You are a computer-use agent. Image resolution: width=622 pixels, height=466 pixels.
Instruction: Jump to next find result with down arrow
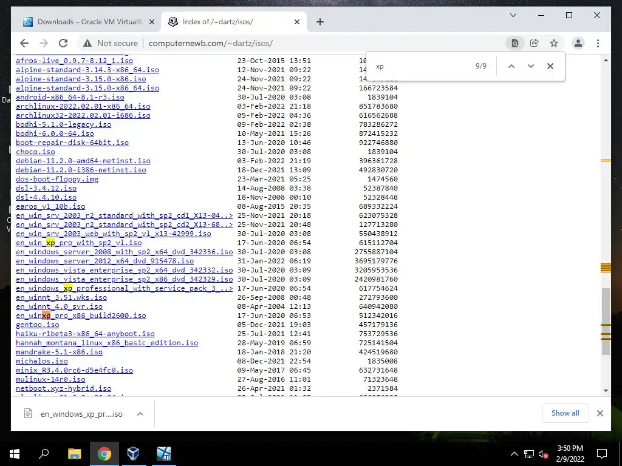(x=531, y=66)
